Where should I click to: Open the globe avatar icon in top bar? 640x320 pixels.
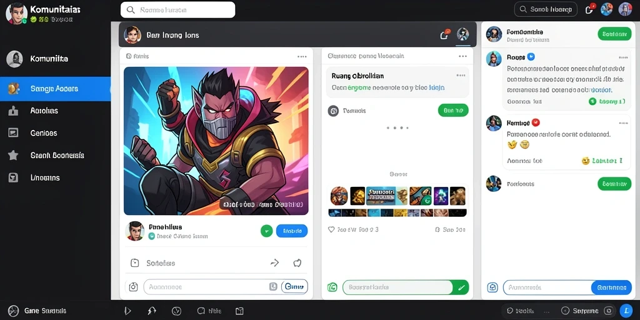606,9
